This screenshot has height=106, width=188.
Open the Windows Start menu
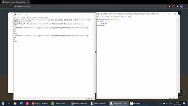click(3, 103)
